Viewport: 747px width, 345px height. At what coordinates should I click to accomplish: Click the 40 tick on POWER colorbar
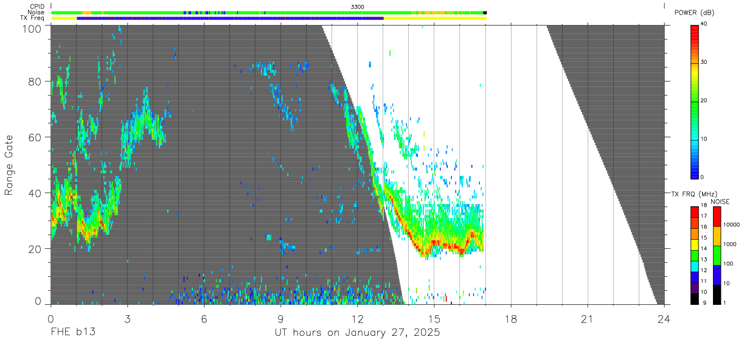(x=703, y=24)
